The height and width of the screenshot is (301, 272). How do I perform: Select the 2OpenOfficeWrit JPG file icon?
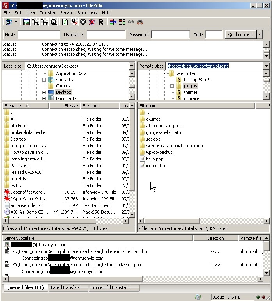point(7,199)
